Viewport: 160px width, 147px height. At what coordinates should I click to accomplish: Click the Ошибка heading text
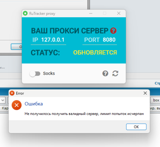point(34,104)
